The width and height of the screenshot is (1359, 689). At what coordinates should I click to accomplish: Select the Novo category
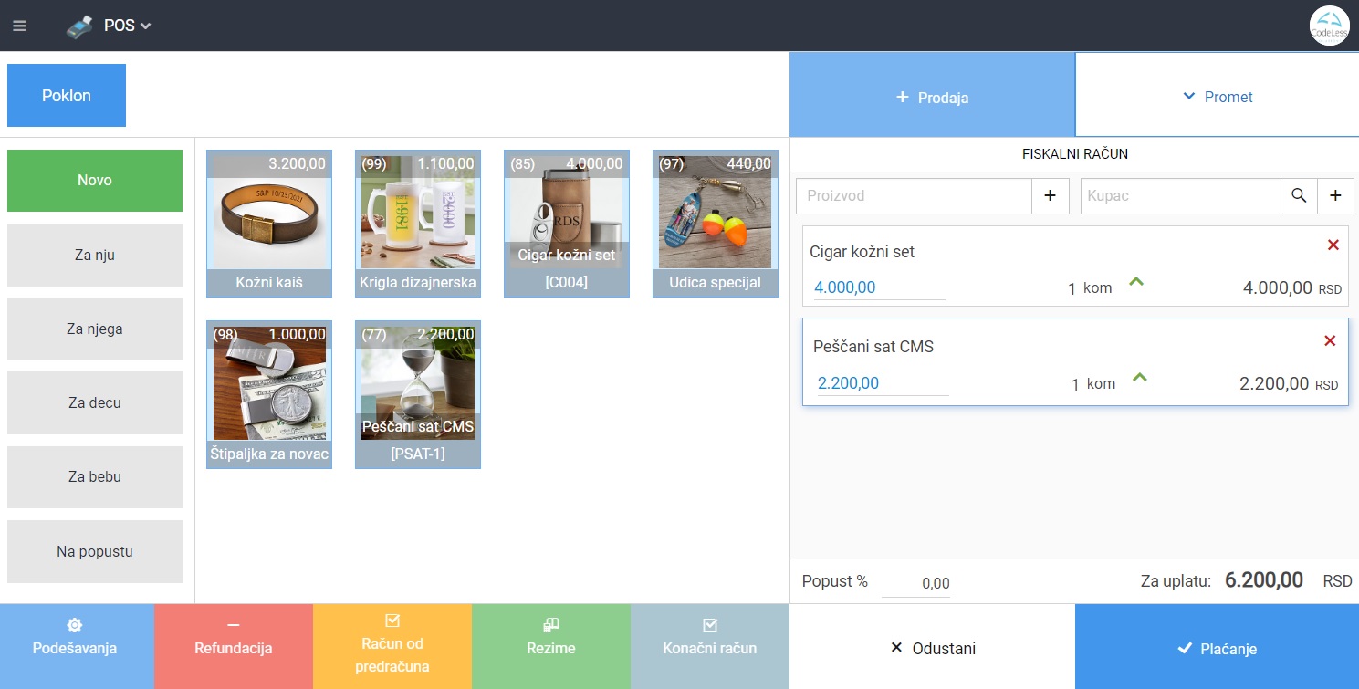[95, 181]
